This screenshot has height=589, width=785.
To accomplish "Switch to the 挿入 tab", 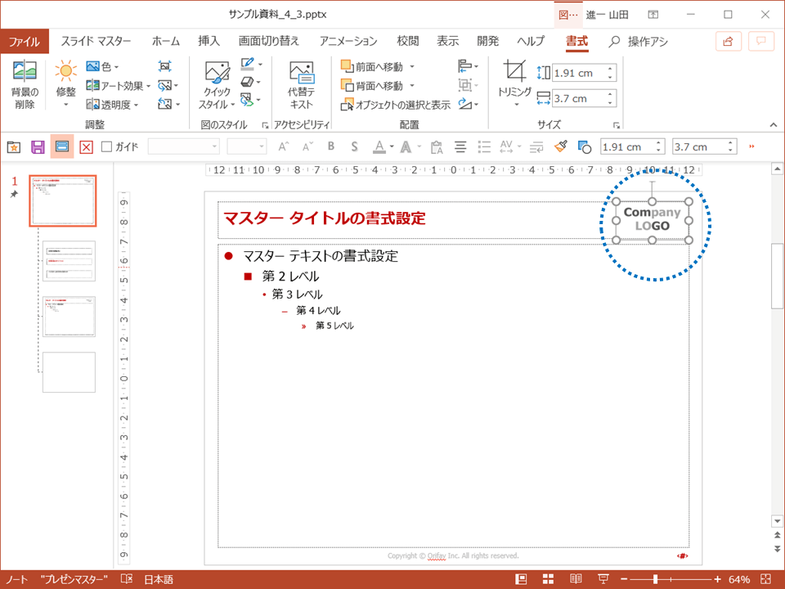I will [209, 41].
